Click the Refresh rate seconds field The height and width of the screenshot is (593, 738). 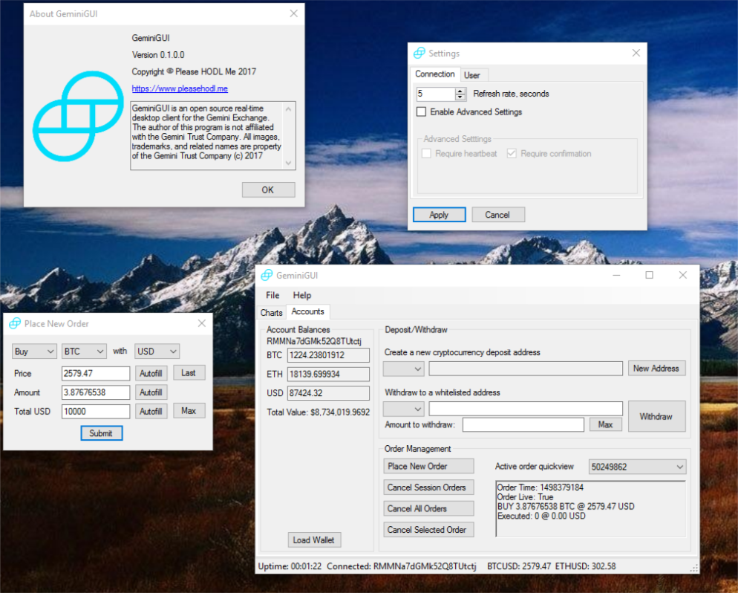pyautogui.click(x=436, y=94)
